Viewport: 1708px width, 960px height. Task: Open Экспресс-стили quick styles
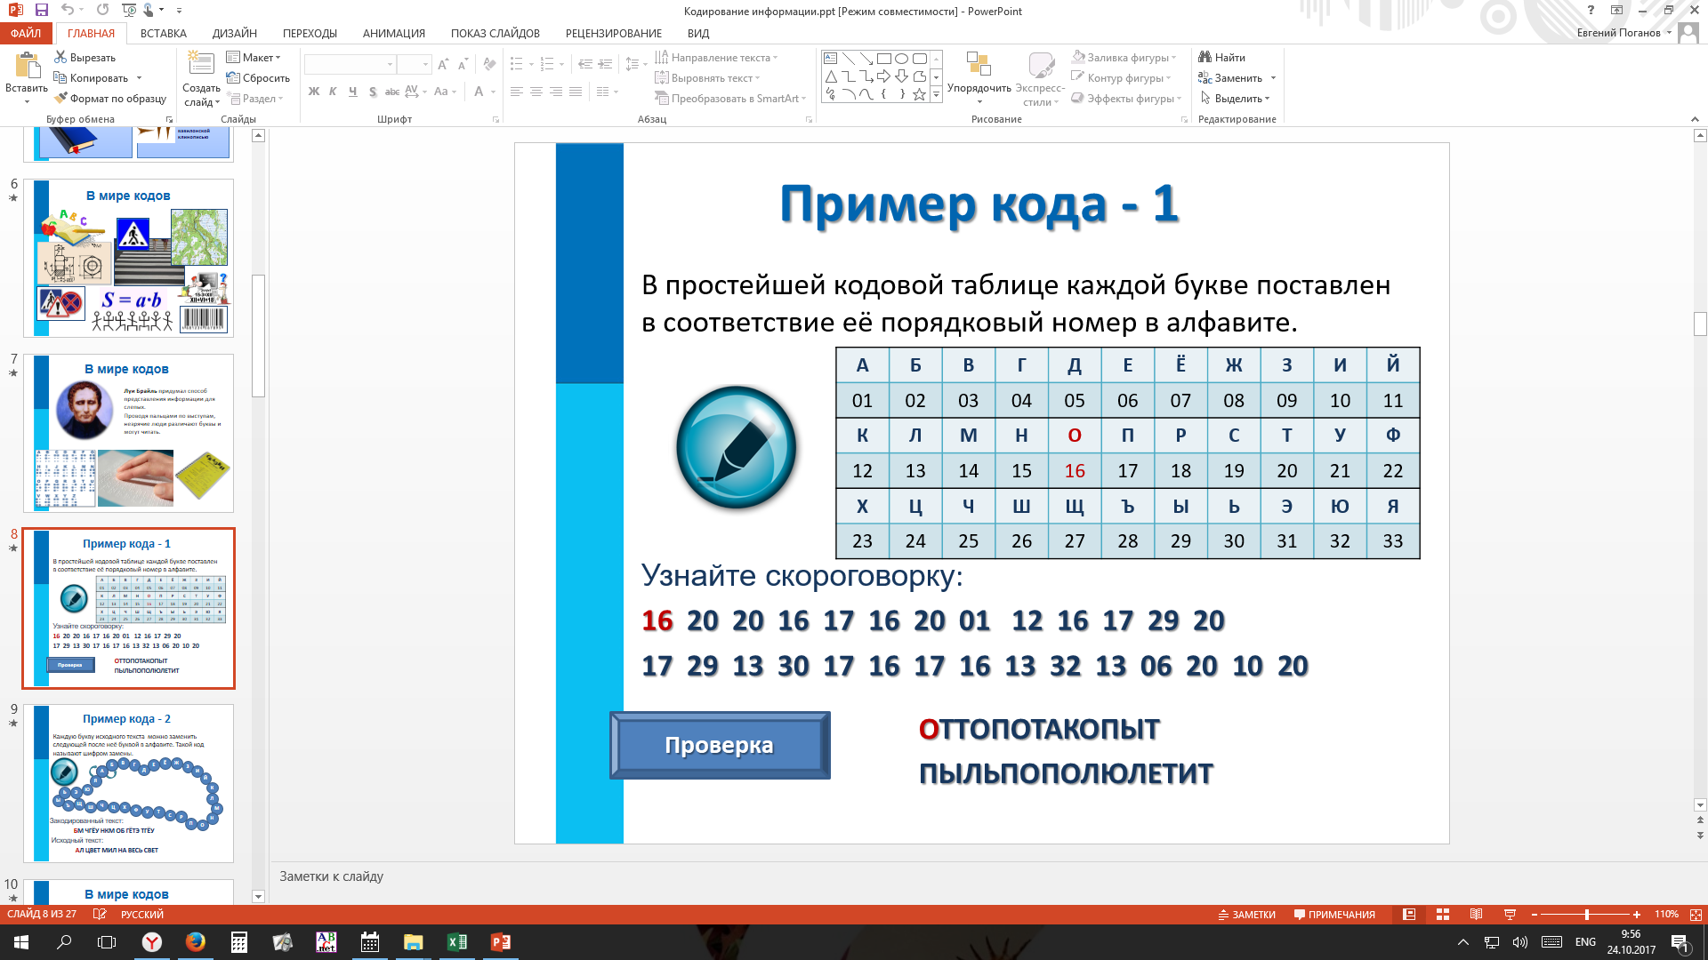1040,78
